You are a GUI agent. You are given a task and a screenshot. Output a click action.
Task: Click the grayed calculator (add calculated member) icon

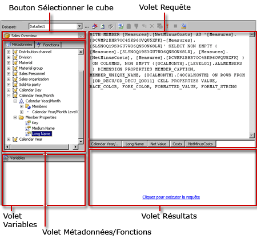pos(129,26)
